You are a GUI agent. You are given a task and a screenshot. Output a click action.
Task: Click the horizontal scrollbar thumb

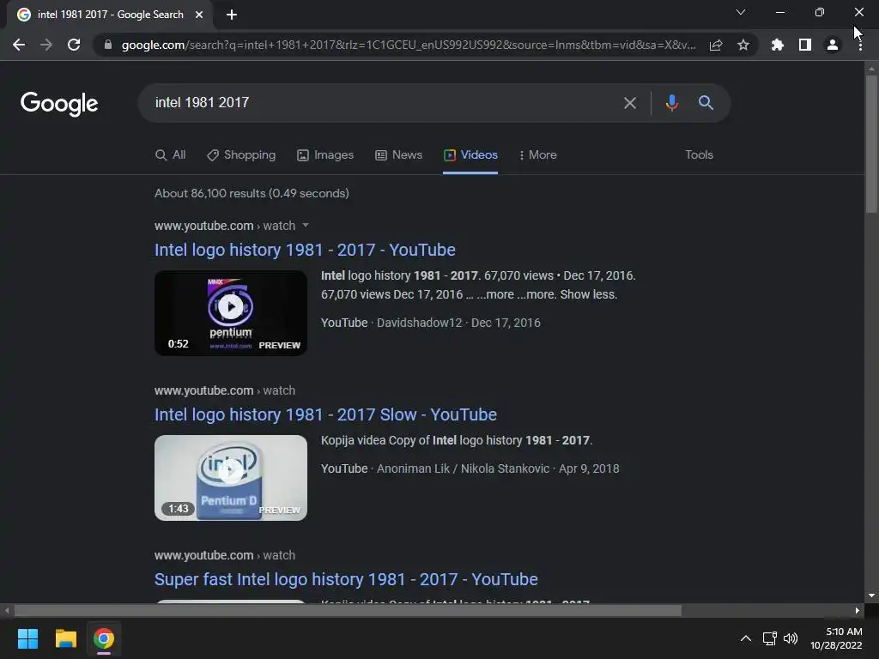(x=348, y=610)
